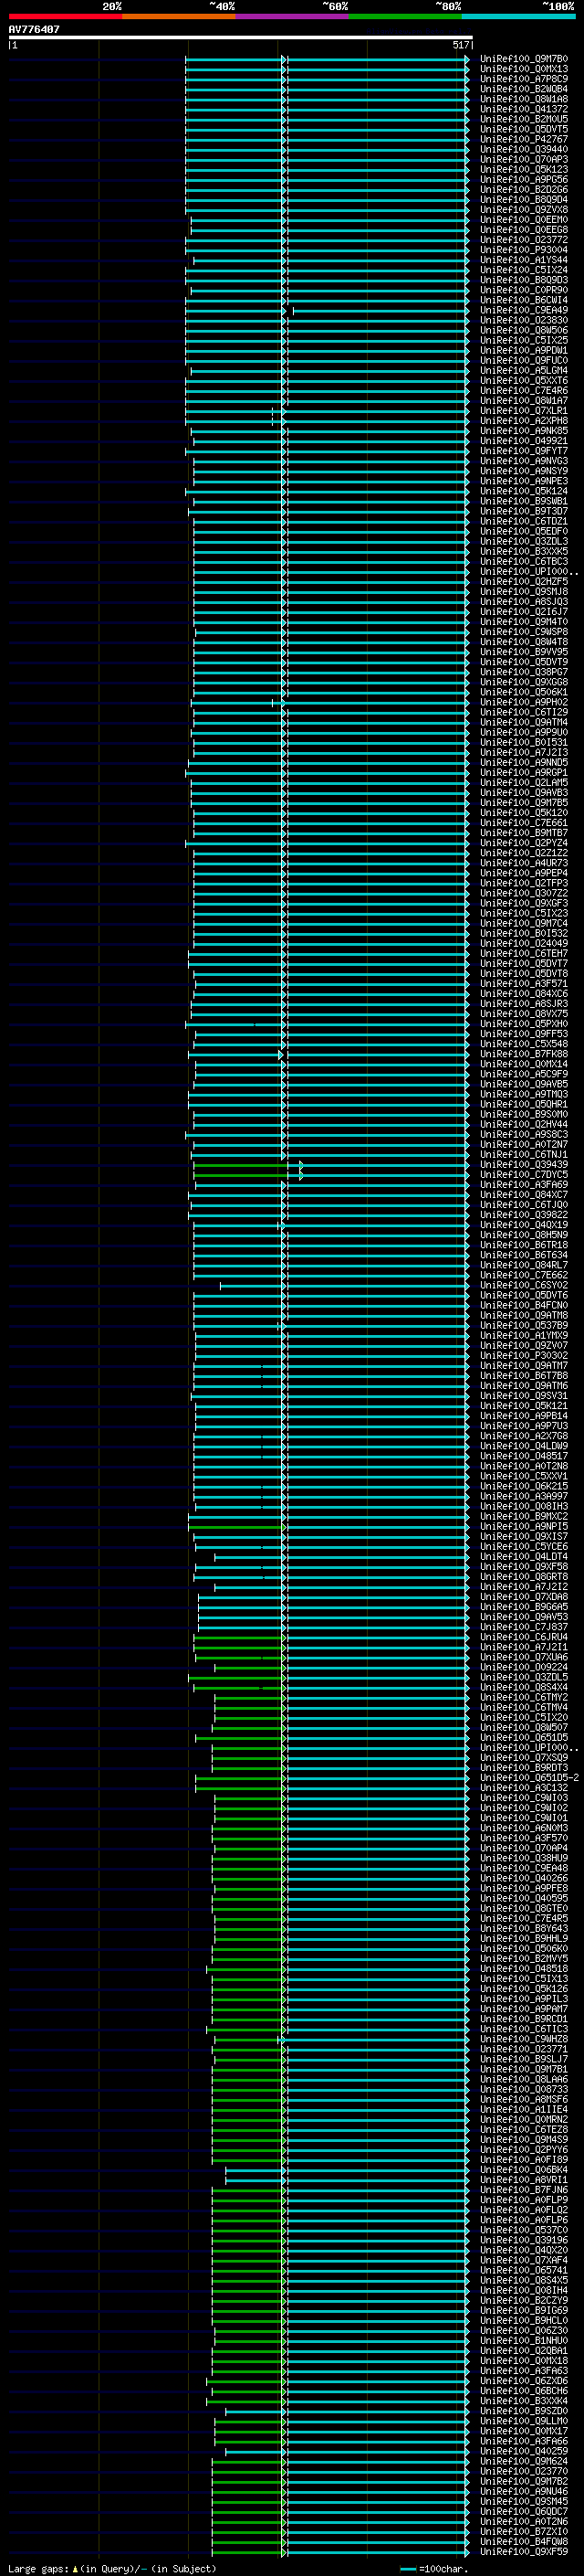Select hit UniRef100_B2WQB4
584x2576 pixels.
tap(524, 89)
